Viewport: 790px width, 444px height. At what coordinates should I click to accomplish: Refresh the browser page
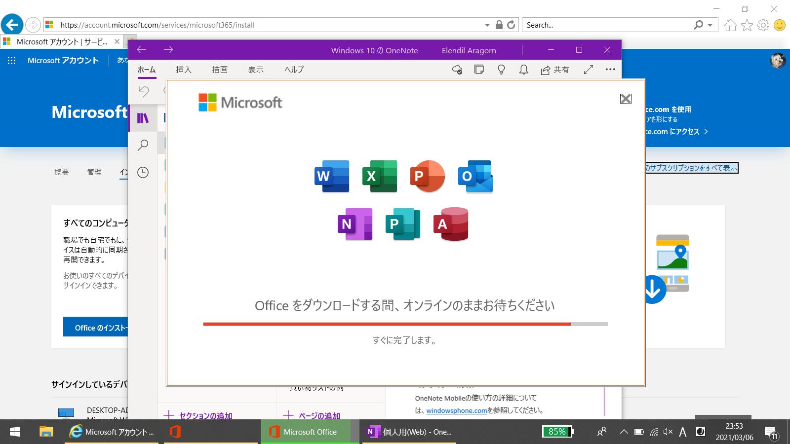pyautogui.click(x=511, y=25)
